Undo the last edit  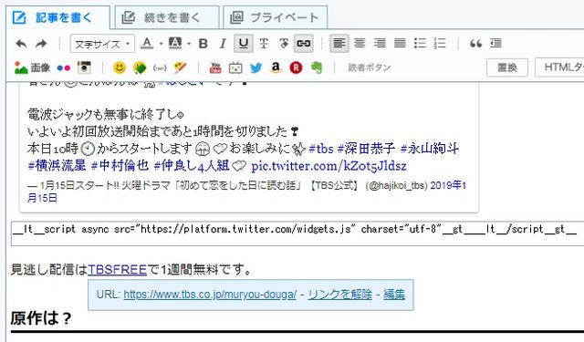[21, 44]
